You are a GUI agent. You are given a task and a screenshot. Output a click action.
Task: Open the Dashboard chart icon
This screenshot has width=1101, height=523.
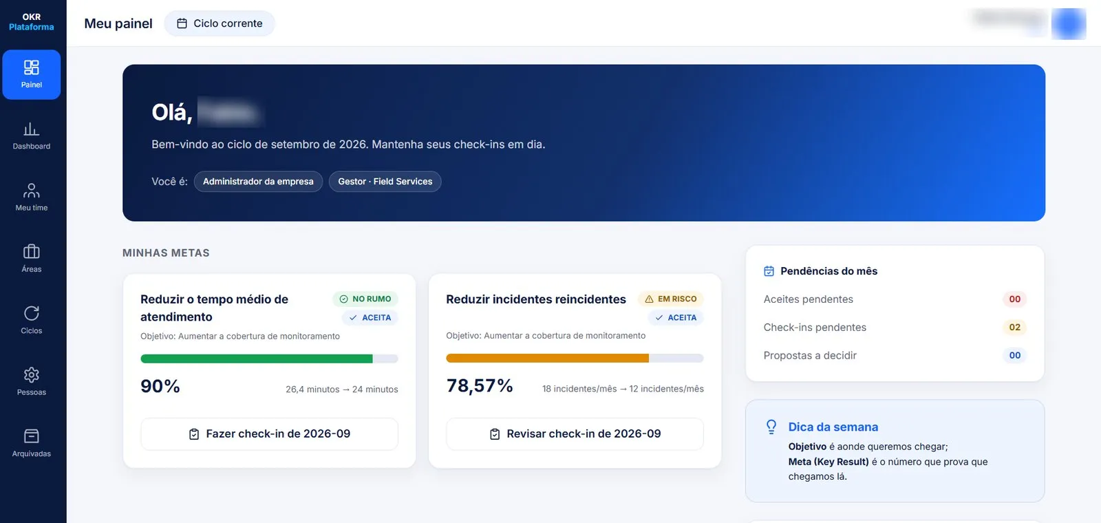[x=31, y=129]
